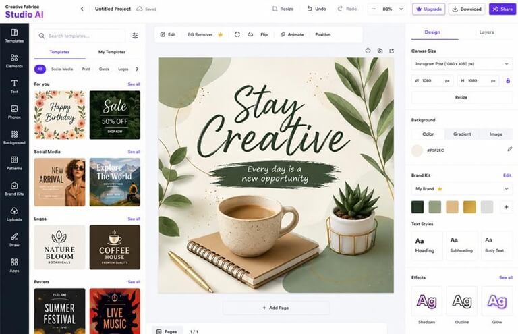Pick the dark green brand color swatch
Image resolution: width=518 pixels, height=334 pixels.
click(x=418, y=207)
